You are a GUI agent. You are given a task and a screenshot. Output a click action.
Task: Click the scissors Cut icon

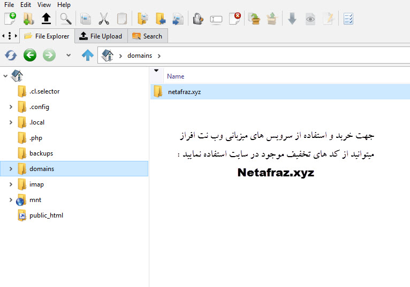(104, 19)
